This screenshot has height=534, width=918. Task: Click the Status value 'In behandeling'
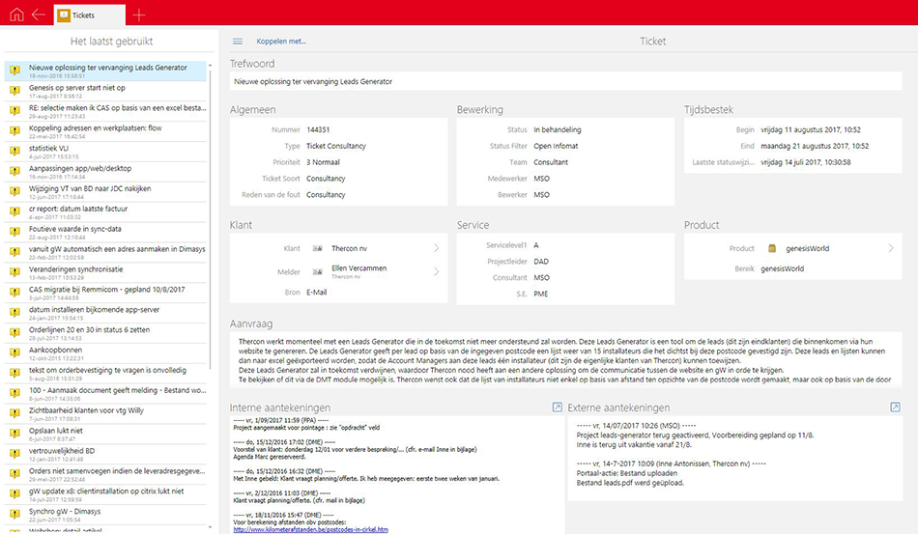point(558,129)
